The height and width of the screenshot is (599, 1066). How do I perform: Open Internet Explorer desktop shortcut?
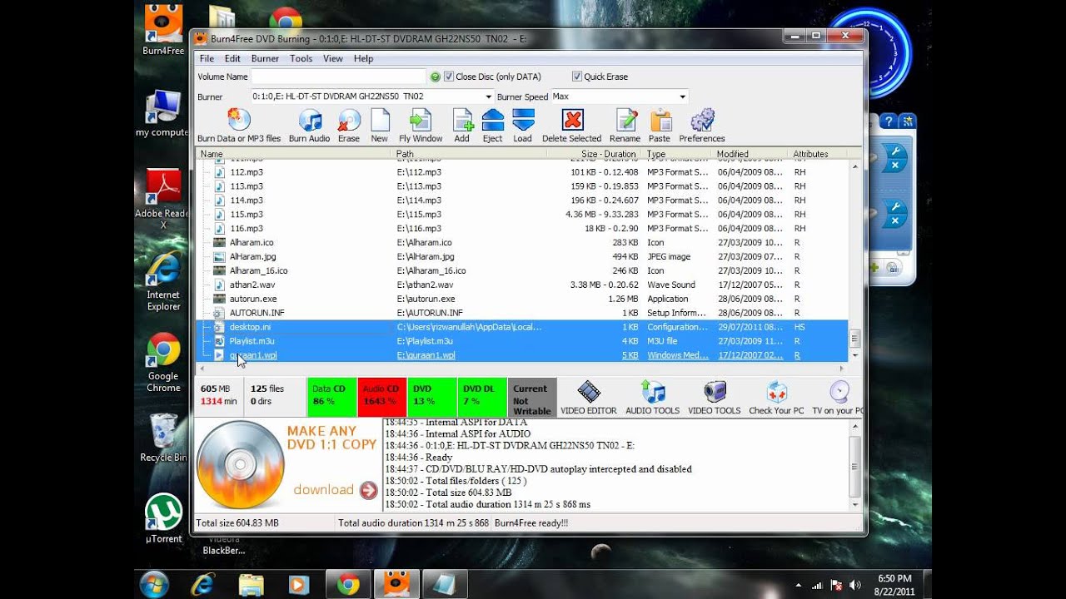pyautogui.click(x=163, y=281)
